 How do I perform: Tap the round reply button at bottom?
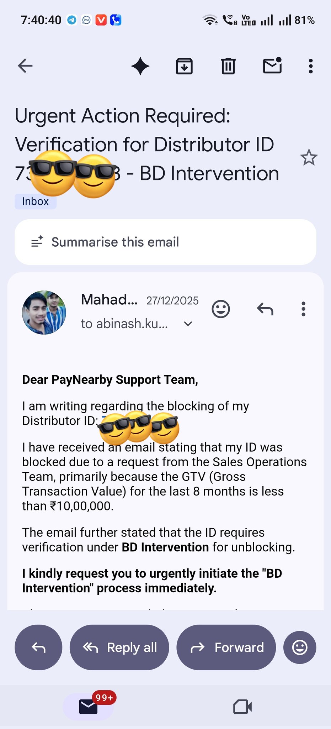tap(38, 647)
